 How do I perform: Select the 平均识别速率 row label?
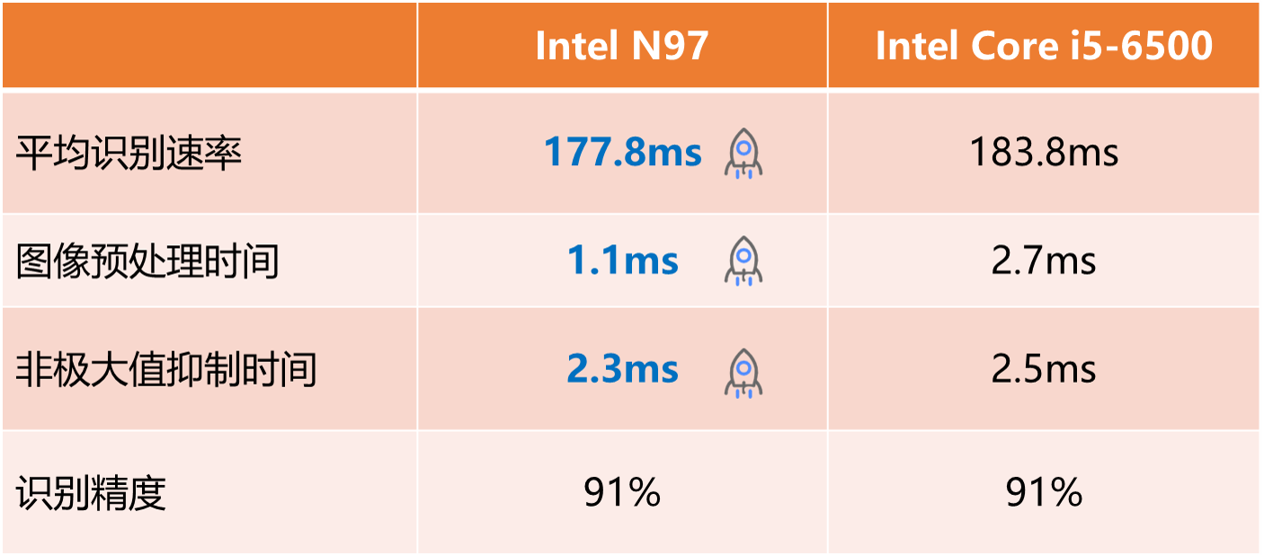tap(129, 154)
